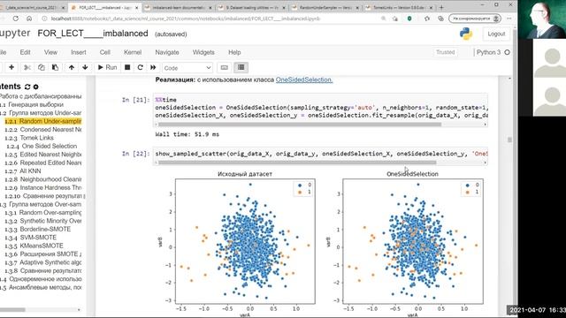Click the contents sidebar horizontal scrollbar

pos(12,309)
